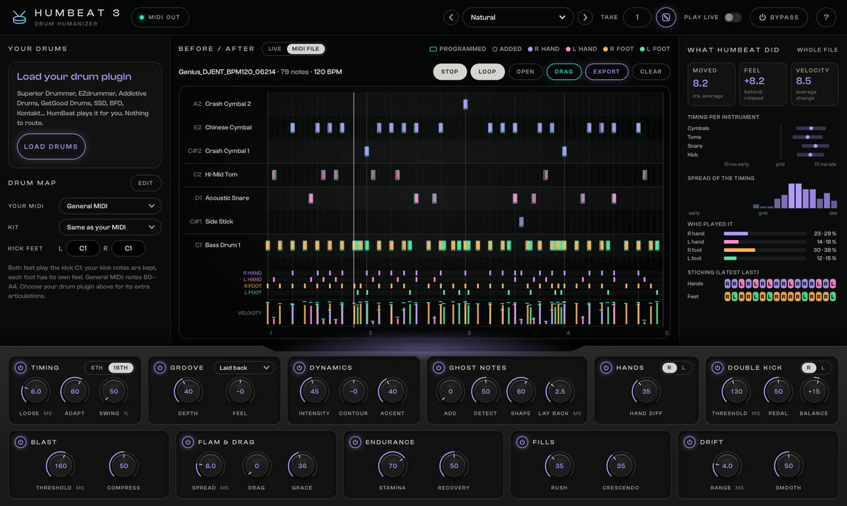
Task: Select R in Hands section
Action: point(669,368)
